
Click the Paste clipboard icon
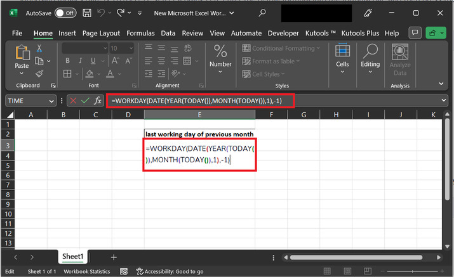click(22, 53)
